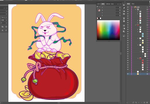Click the top layer 背景 thumbnail
The width and height of the screenshot is (150, 104).
135,7
